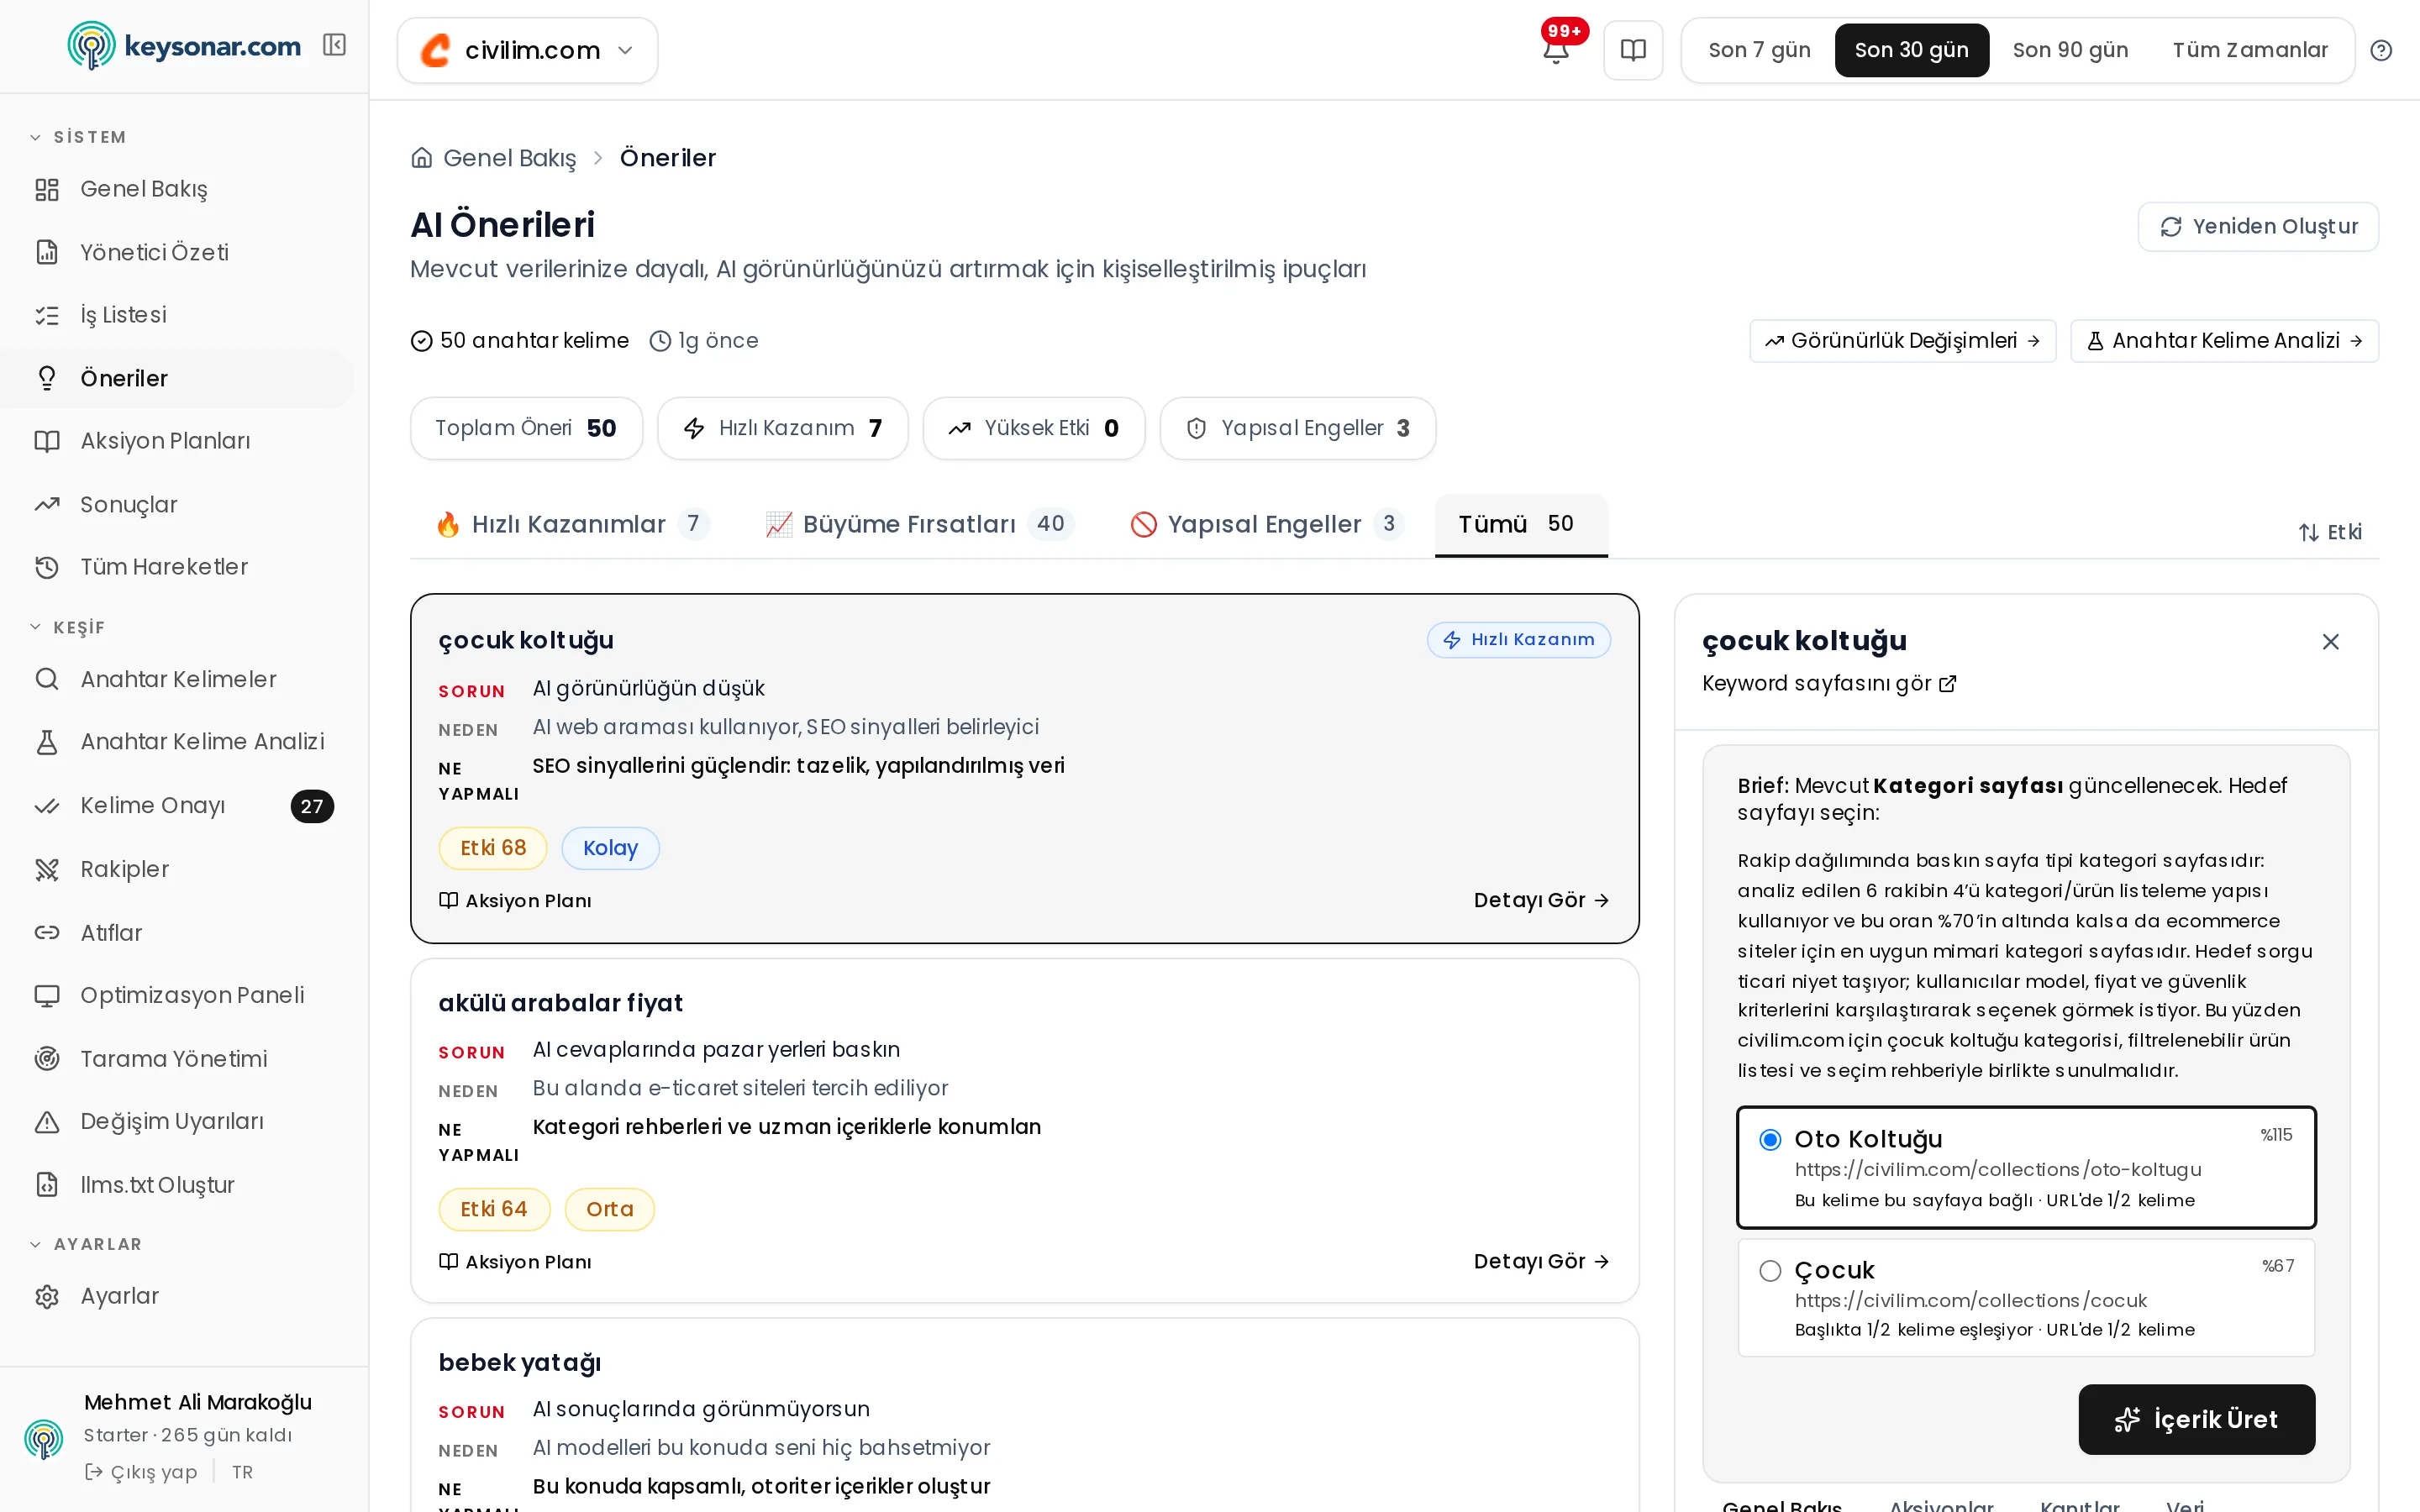2420x1512 pixels.
Task: Switch date range to Tüm Zamanlar
Action: [2250, 50]
